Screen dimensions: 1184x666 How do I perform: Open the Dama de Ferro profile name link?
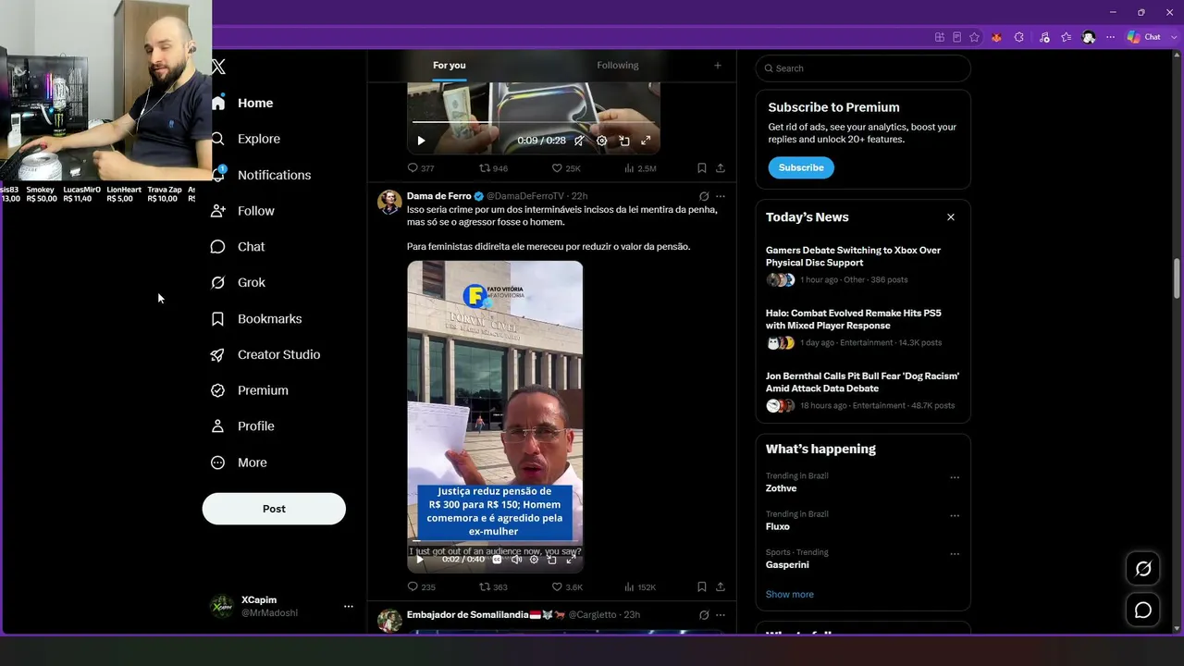click(x=439, y=196)
